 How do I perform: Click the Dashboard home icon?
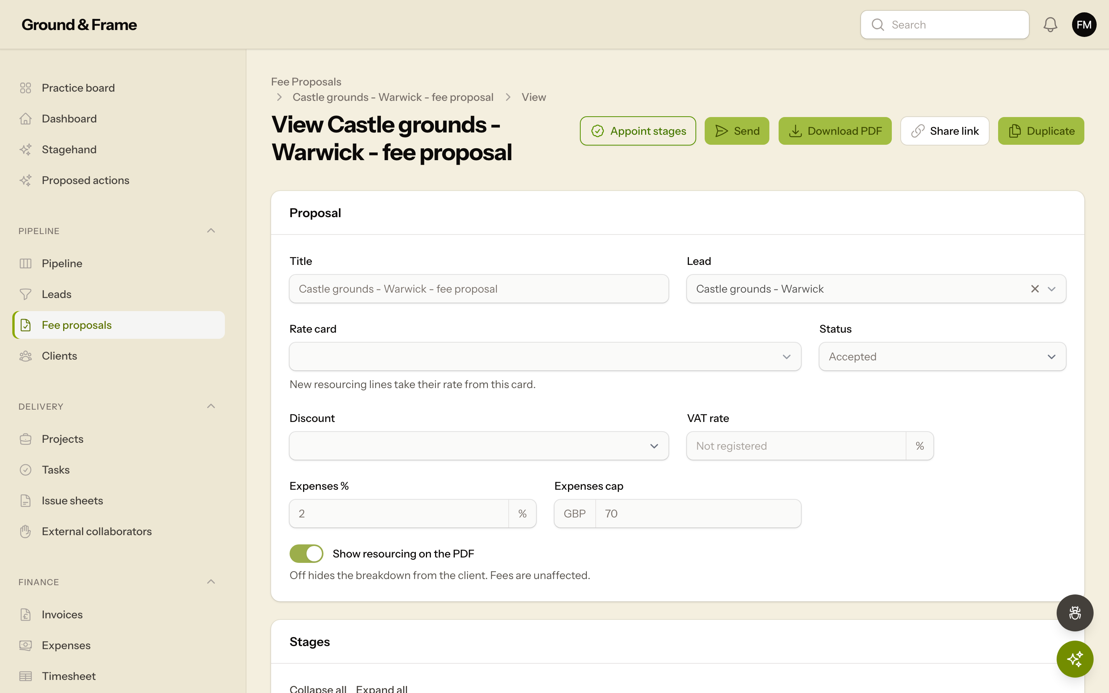[26, 119]
